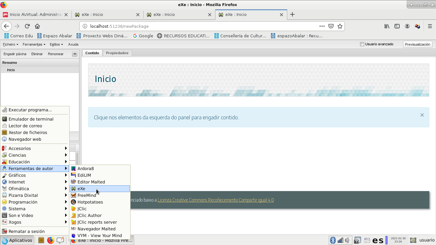Image resolution: width=436 pixels, height=245 pixels.
Task: Open the Creative Commons license link
Action: pos(215,200)
